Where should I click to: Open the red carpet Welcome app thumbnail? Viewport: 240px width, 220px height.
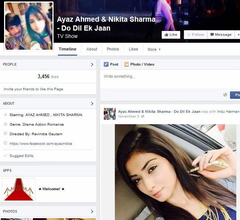19,189
